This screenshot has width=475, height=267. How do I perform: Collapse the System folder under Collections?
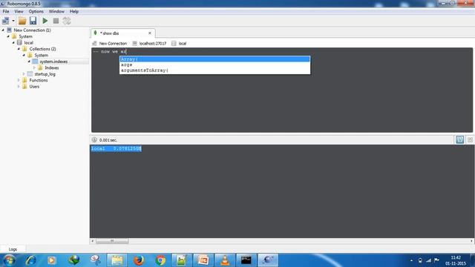coord(24,55)
